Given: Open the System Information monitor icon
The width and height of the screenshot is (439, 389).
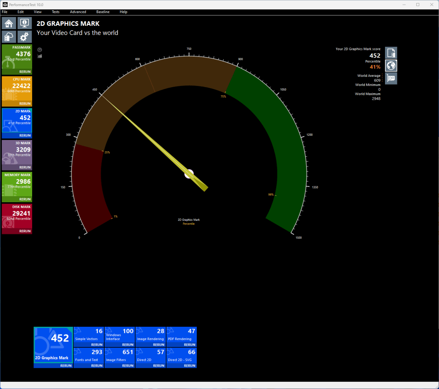Looking at the screenshot, I should tap(24, 23).
